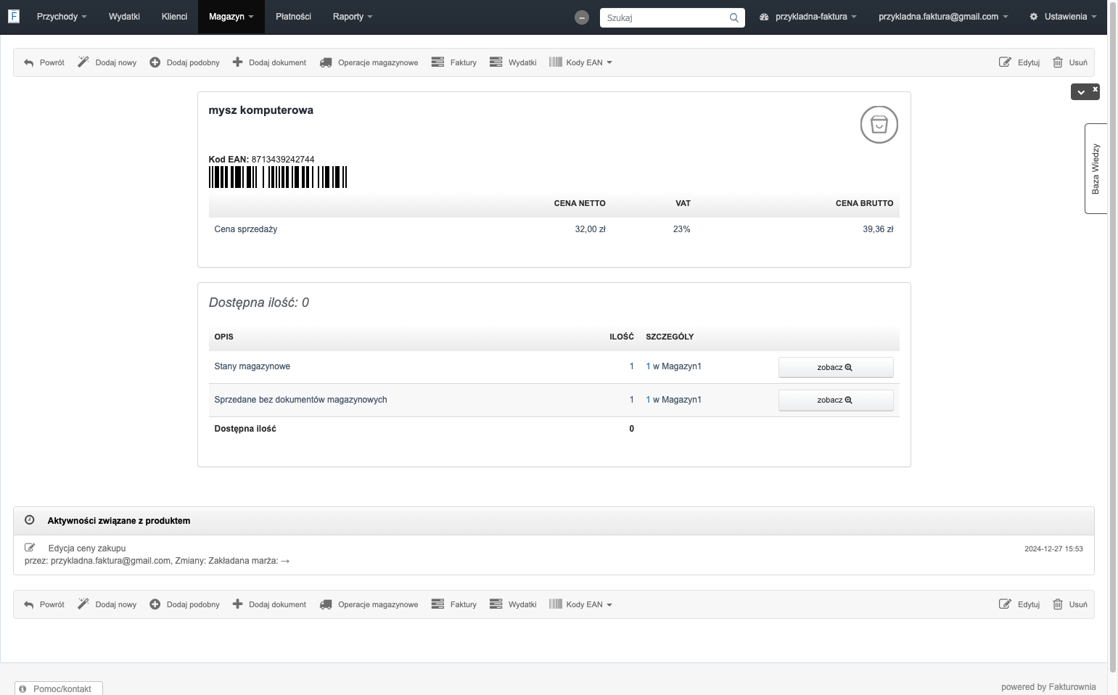Click the gross price 39,36 zł
The height and width of the screenshot is (695, 1118).
pos(878,229)
